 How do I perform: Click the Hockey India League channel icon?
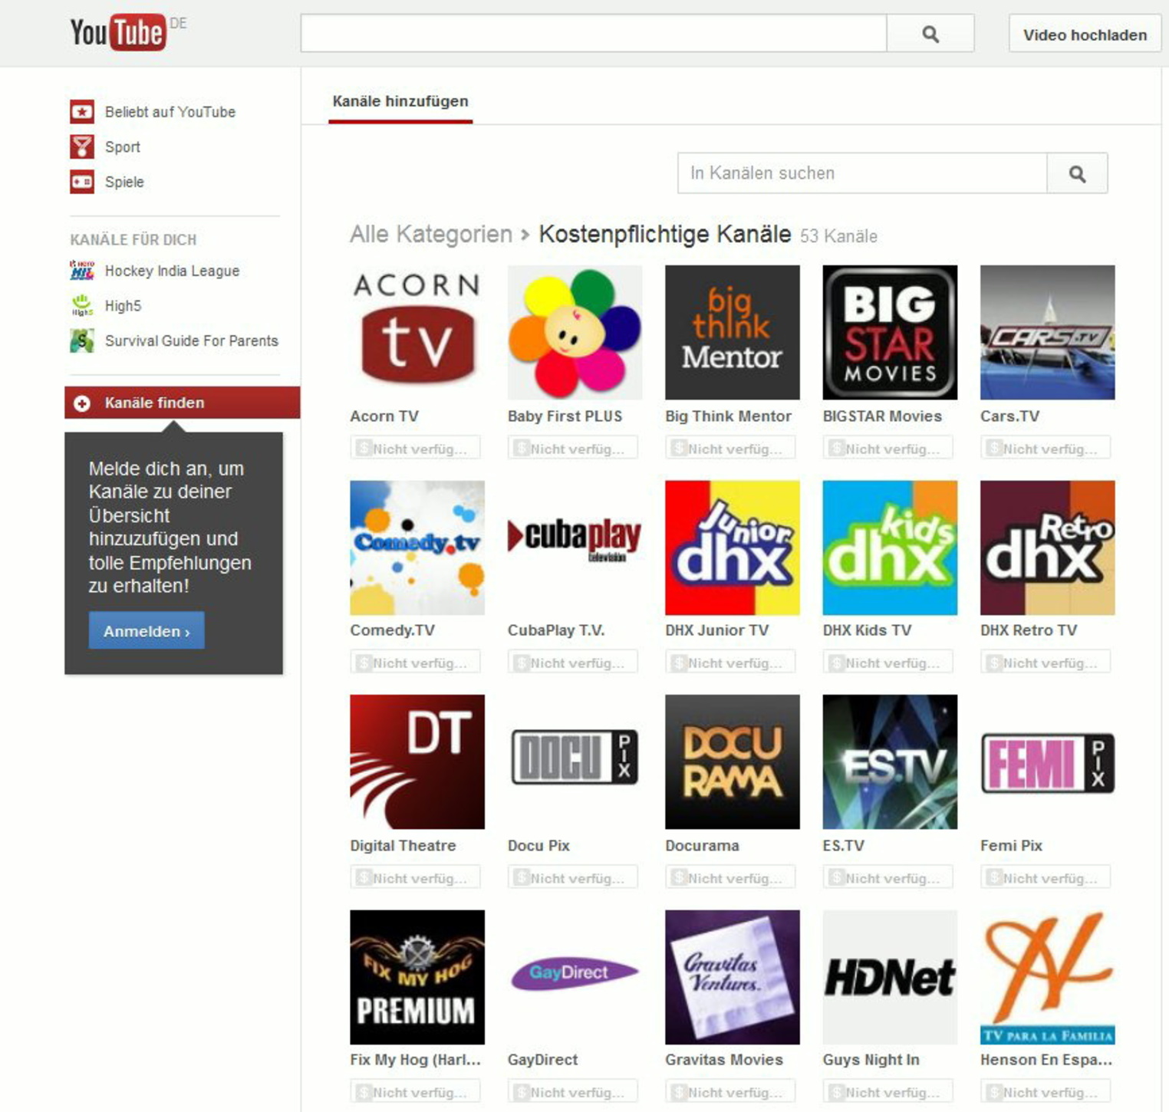click(x=82, y=270)
